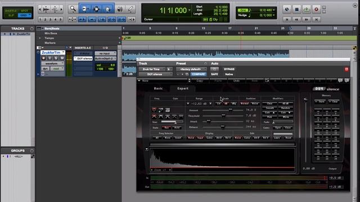
Task: Toggle the SAFE automation button
Action: tap(214, 74)
